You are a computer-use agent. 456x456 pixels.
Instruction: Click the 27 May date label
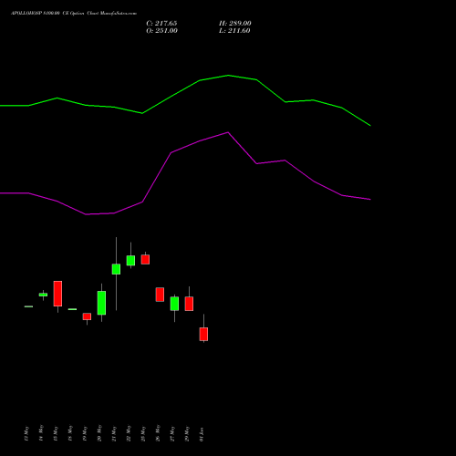pyautogui.click(x=172, y=433)
